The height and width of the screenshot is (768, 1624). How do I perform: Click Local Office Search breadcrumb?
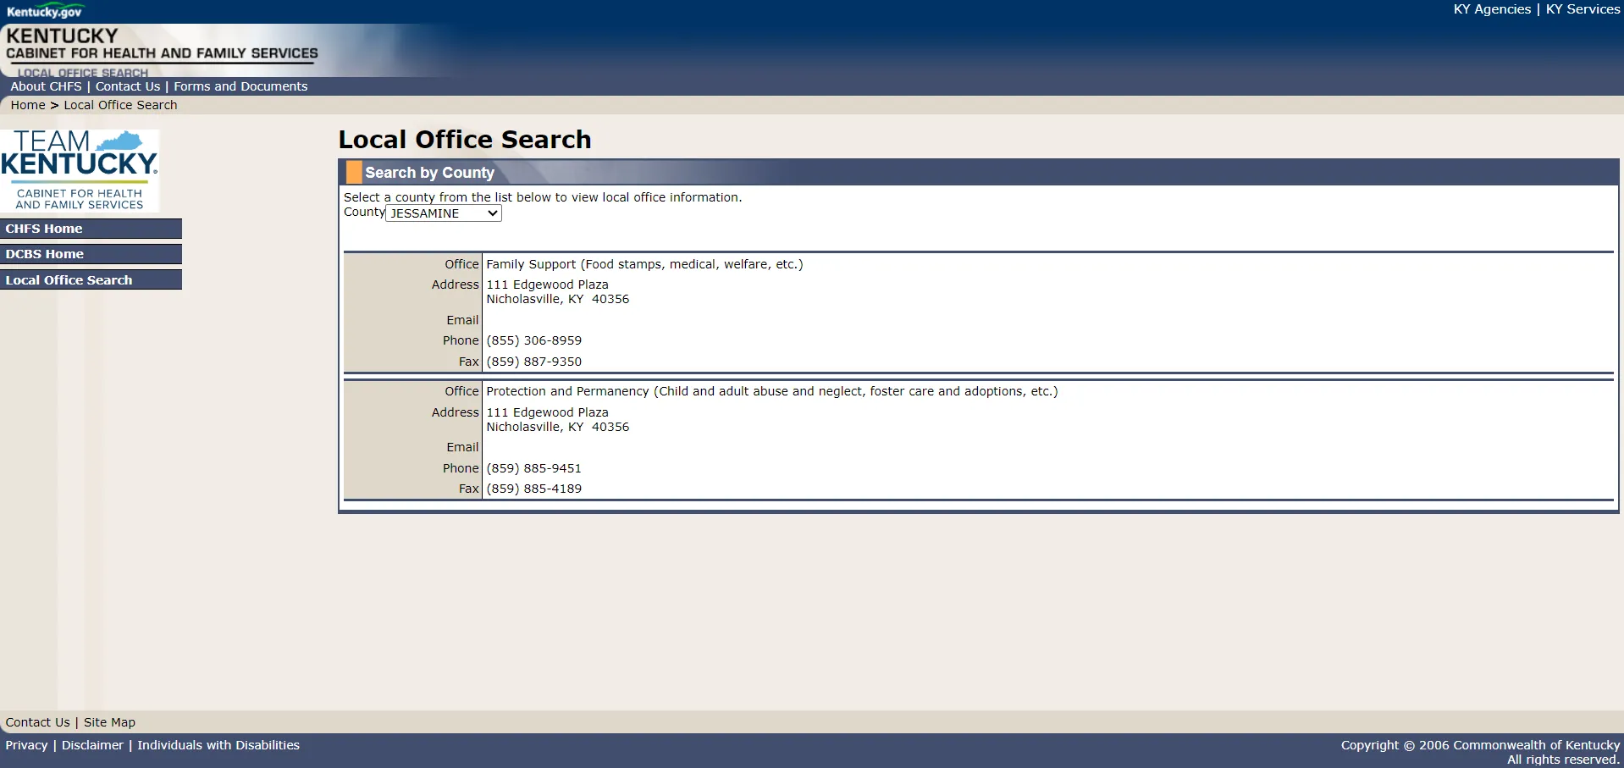coord(120,105)
